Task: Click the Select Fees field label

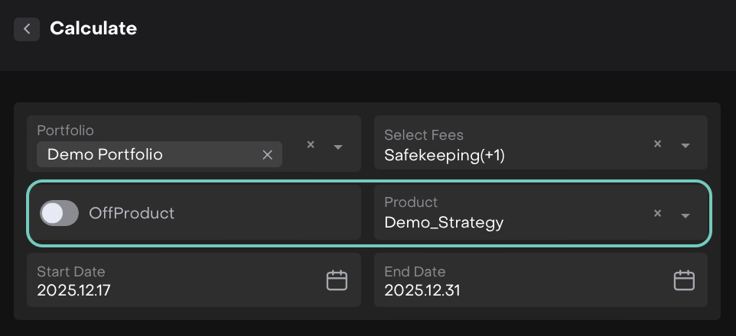Action: tap(424, 135)
